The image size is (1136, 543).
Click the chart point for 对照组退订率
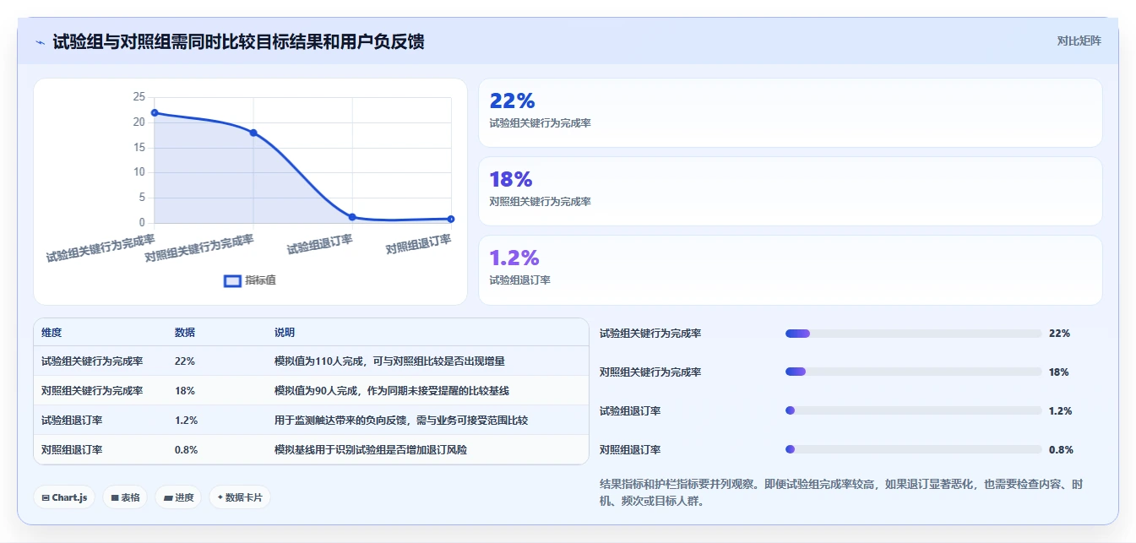point(451,219)
